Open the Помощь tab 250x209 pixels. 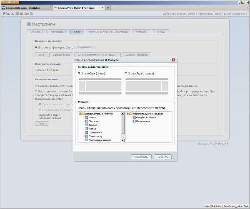[x=160, y=32]
